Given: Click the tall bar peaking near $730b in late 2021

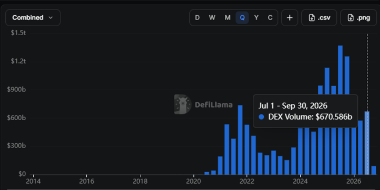Looking at the screenshot, I should pos(240,140).
